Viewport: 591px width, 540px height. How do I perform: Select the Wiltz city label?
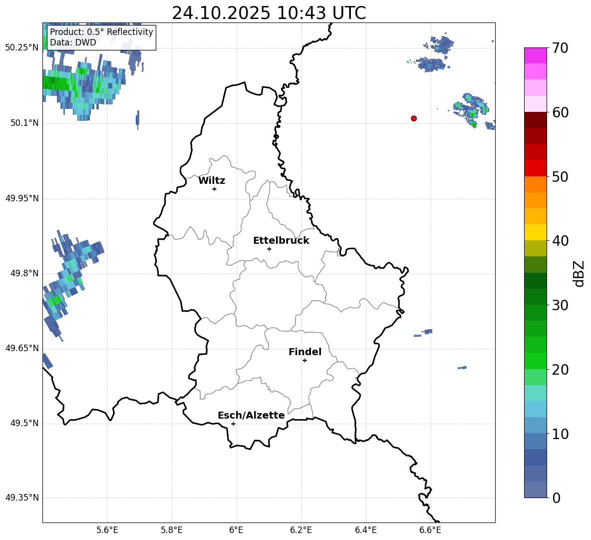pyautogui.click(x=212, y=181)
